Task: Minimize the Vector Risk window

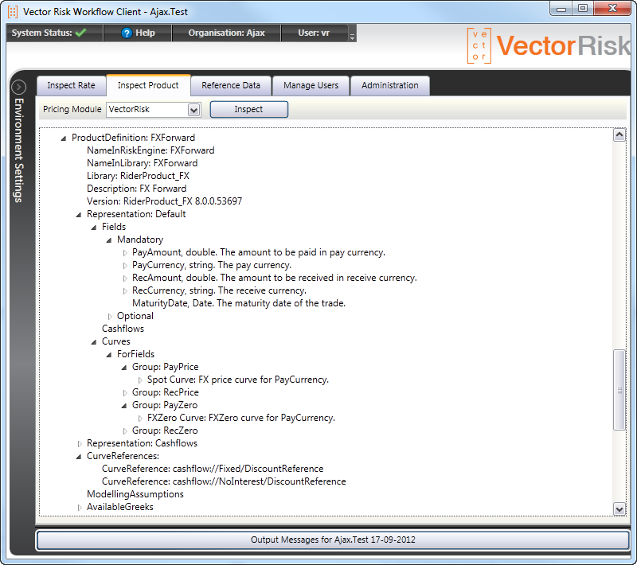Action: coord(561,9)
